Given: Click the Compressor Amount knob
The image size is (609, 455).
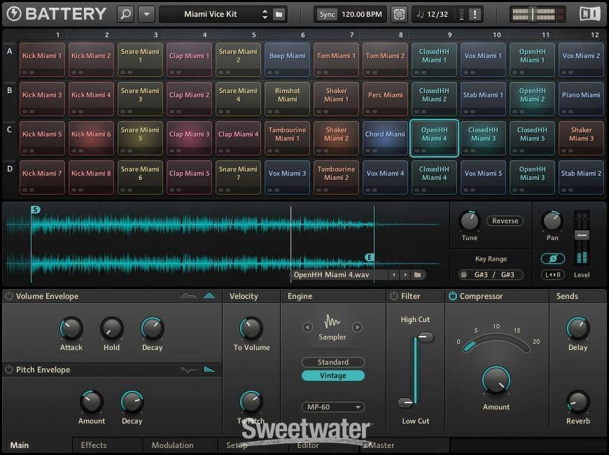Looking at the screenshot, I should pos(496,380).
